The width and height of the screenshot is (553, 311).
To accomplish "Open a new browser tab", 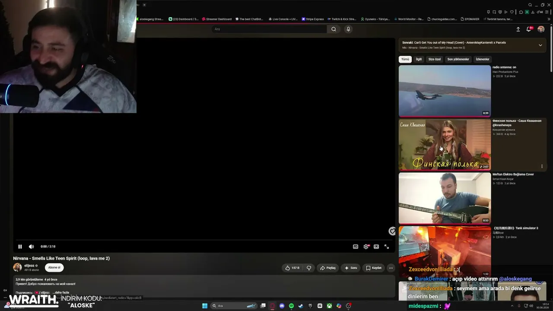I will pos(144,5).
